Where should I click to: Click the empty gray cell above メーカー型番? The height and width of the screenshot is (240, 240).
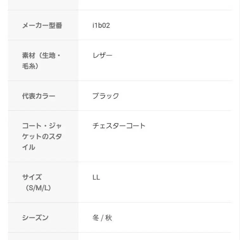click(43, 5)
